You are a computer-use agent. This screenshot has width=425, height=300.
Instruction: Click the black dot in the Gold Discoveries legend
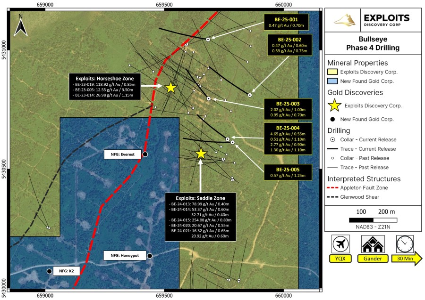(333, 119)
